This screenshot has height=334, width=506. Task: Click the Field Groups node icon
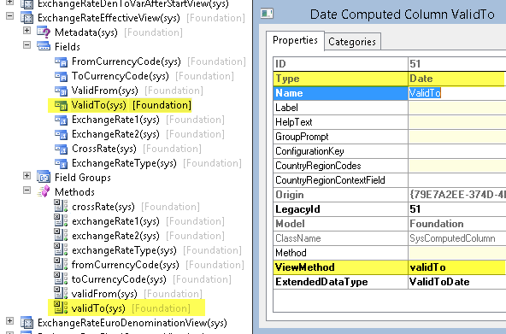click(x=44, y=178)
